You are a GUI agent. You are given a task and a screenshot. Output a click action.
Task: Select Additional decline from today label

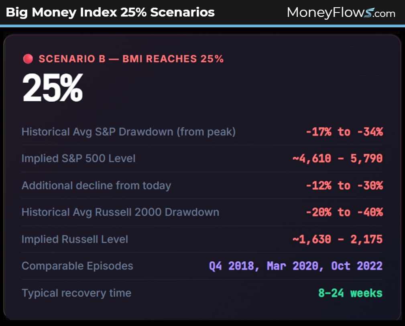tap(96, 185)
